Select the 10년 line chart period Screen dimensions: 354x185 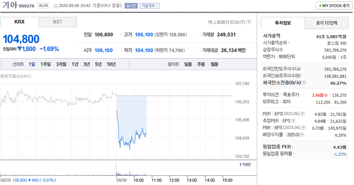(x=111, y=64)
